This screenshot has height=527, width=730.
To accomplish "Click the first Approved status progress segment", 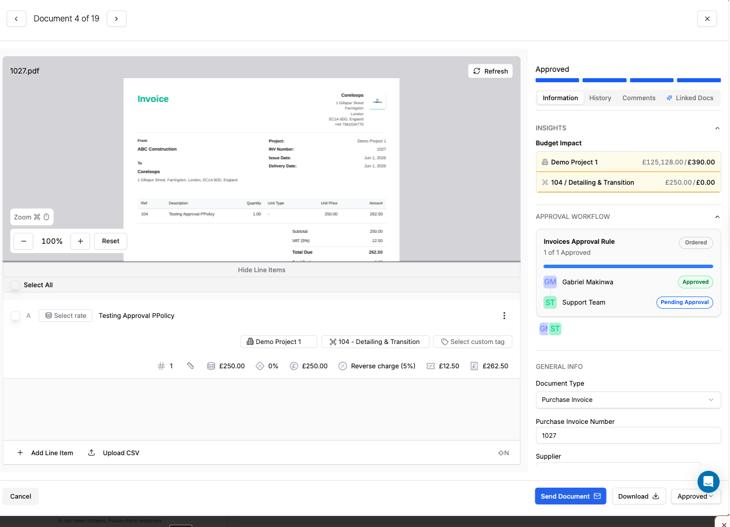I will (557, 80).
